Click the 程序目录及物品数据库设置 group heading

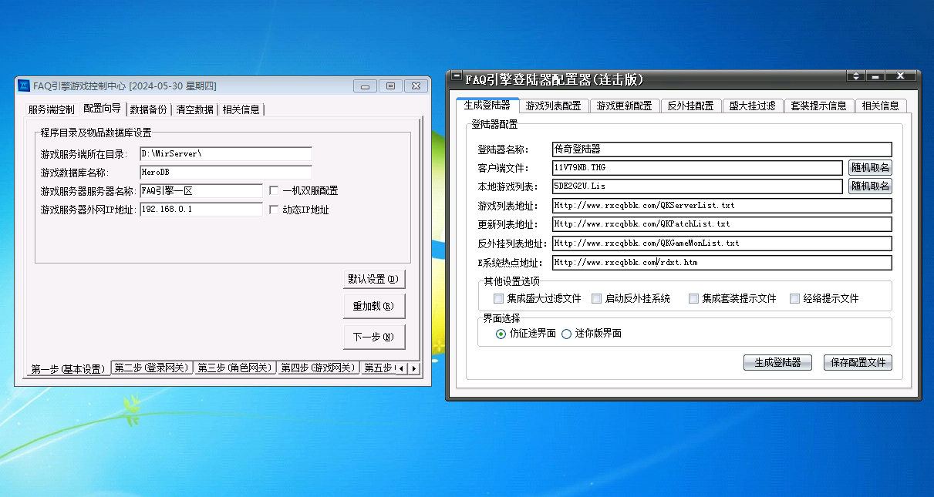tap(96, 133)
